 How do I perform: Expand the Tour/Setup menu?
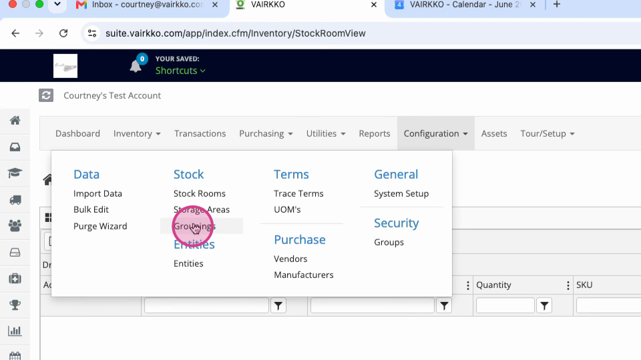click(548, 134)
